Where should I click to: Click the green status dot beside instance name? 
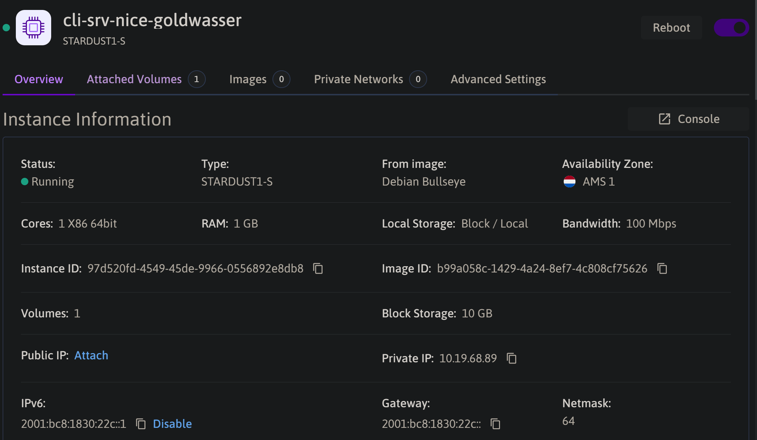pos(6,28)
